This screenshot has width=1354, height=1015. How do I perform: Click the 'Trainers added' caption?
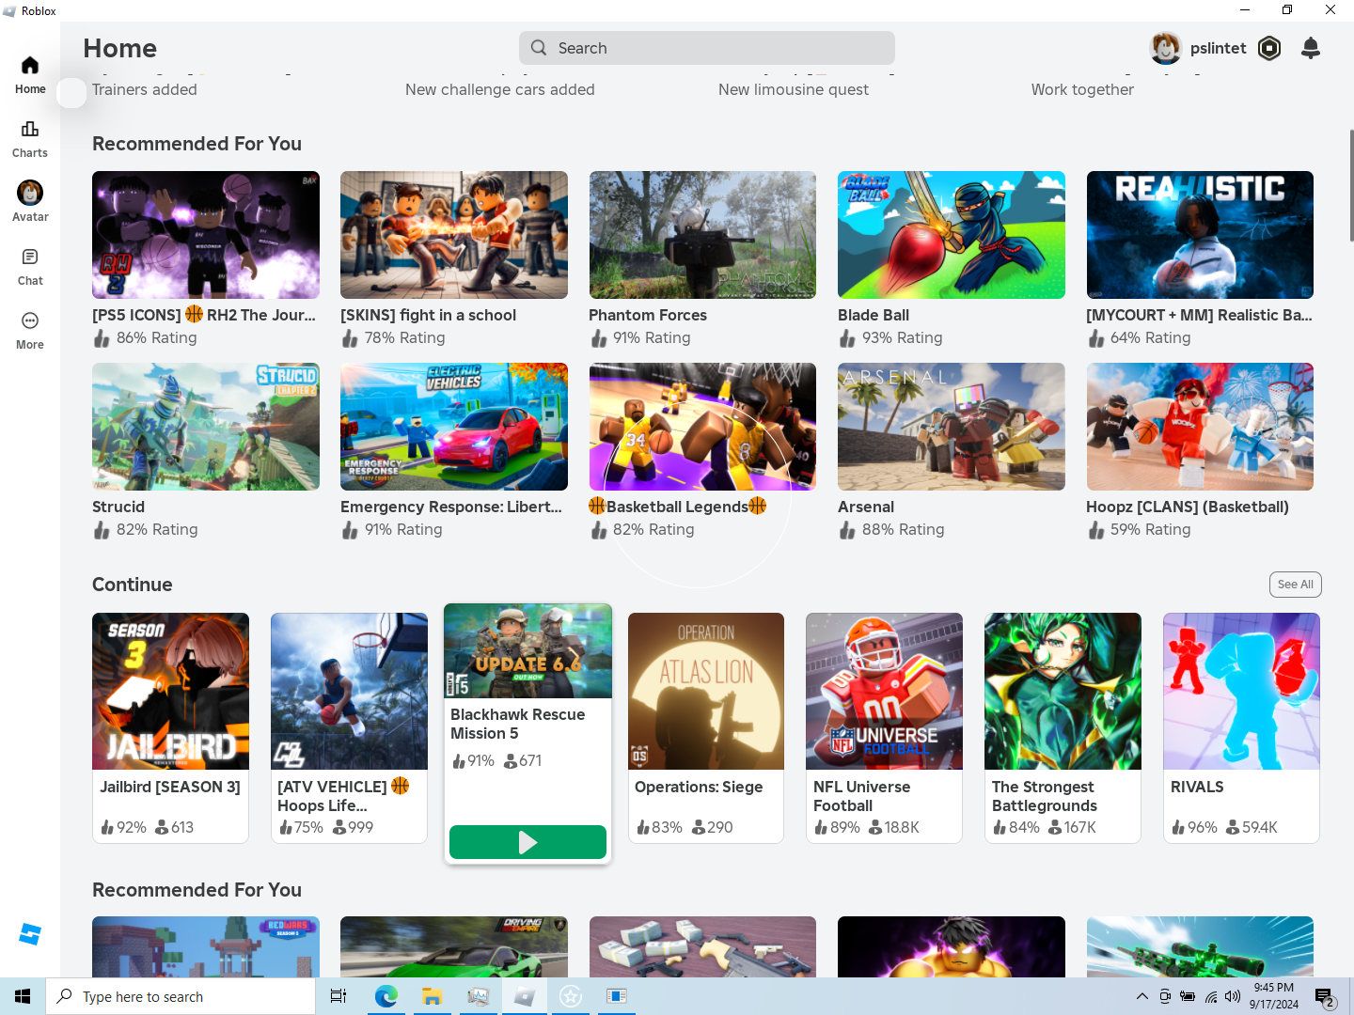(x=145, y=89)
